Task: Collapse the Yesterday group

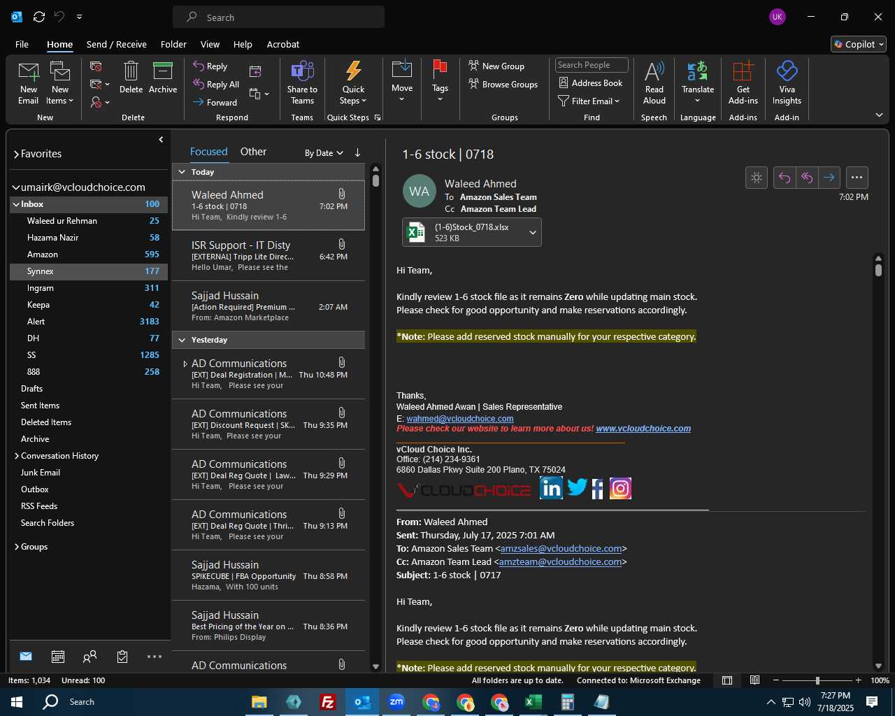Action: click(x=182, y=340)
